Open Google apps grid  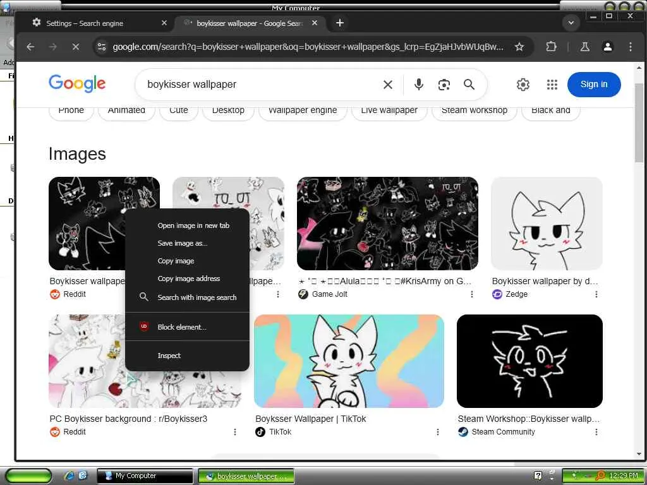[552, 85]
